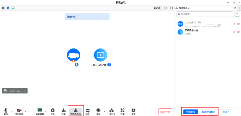
Task: Click the 全体静音 mute all button
Action: 190,112
